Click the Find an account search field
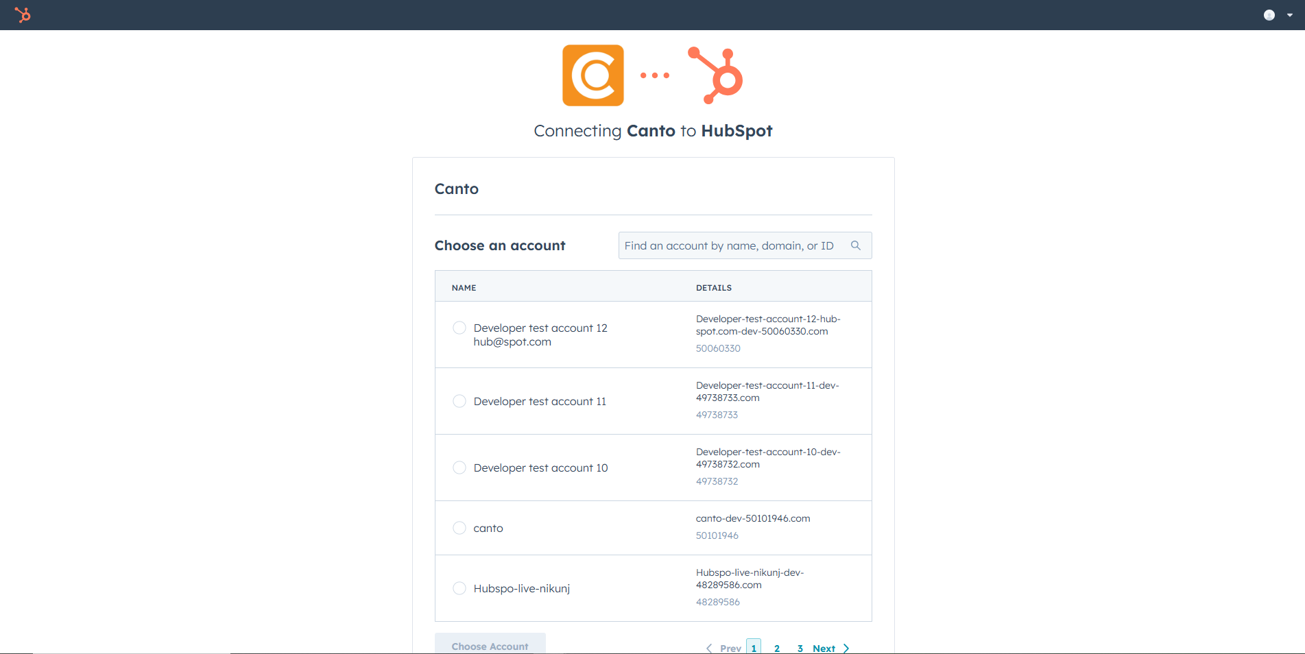The width and height of the screenshot is (1305, 654). click(x=745, y=245)
